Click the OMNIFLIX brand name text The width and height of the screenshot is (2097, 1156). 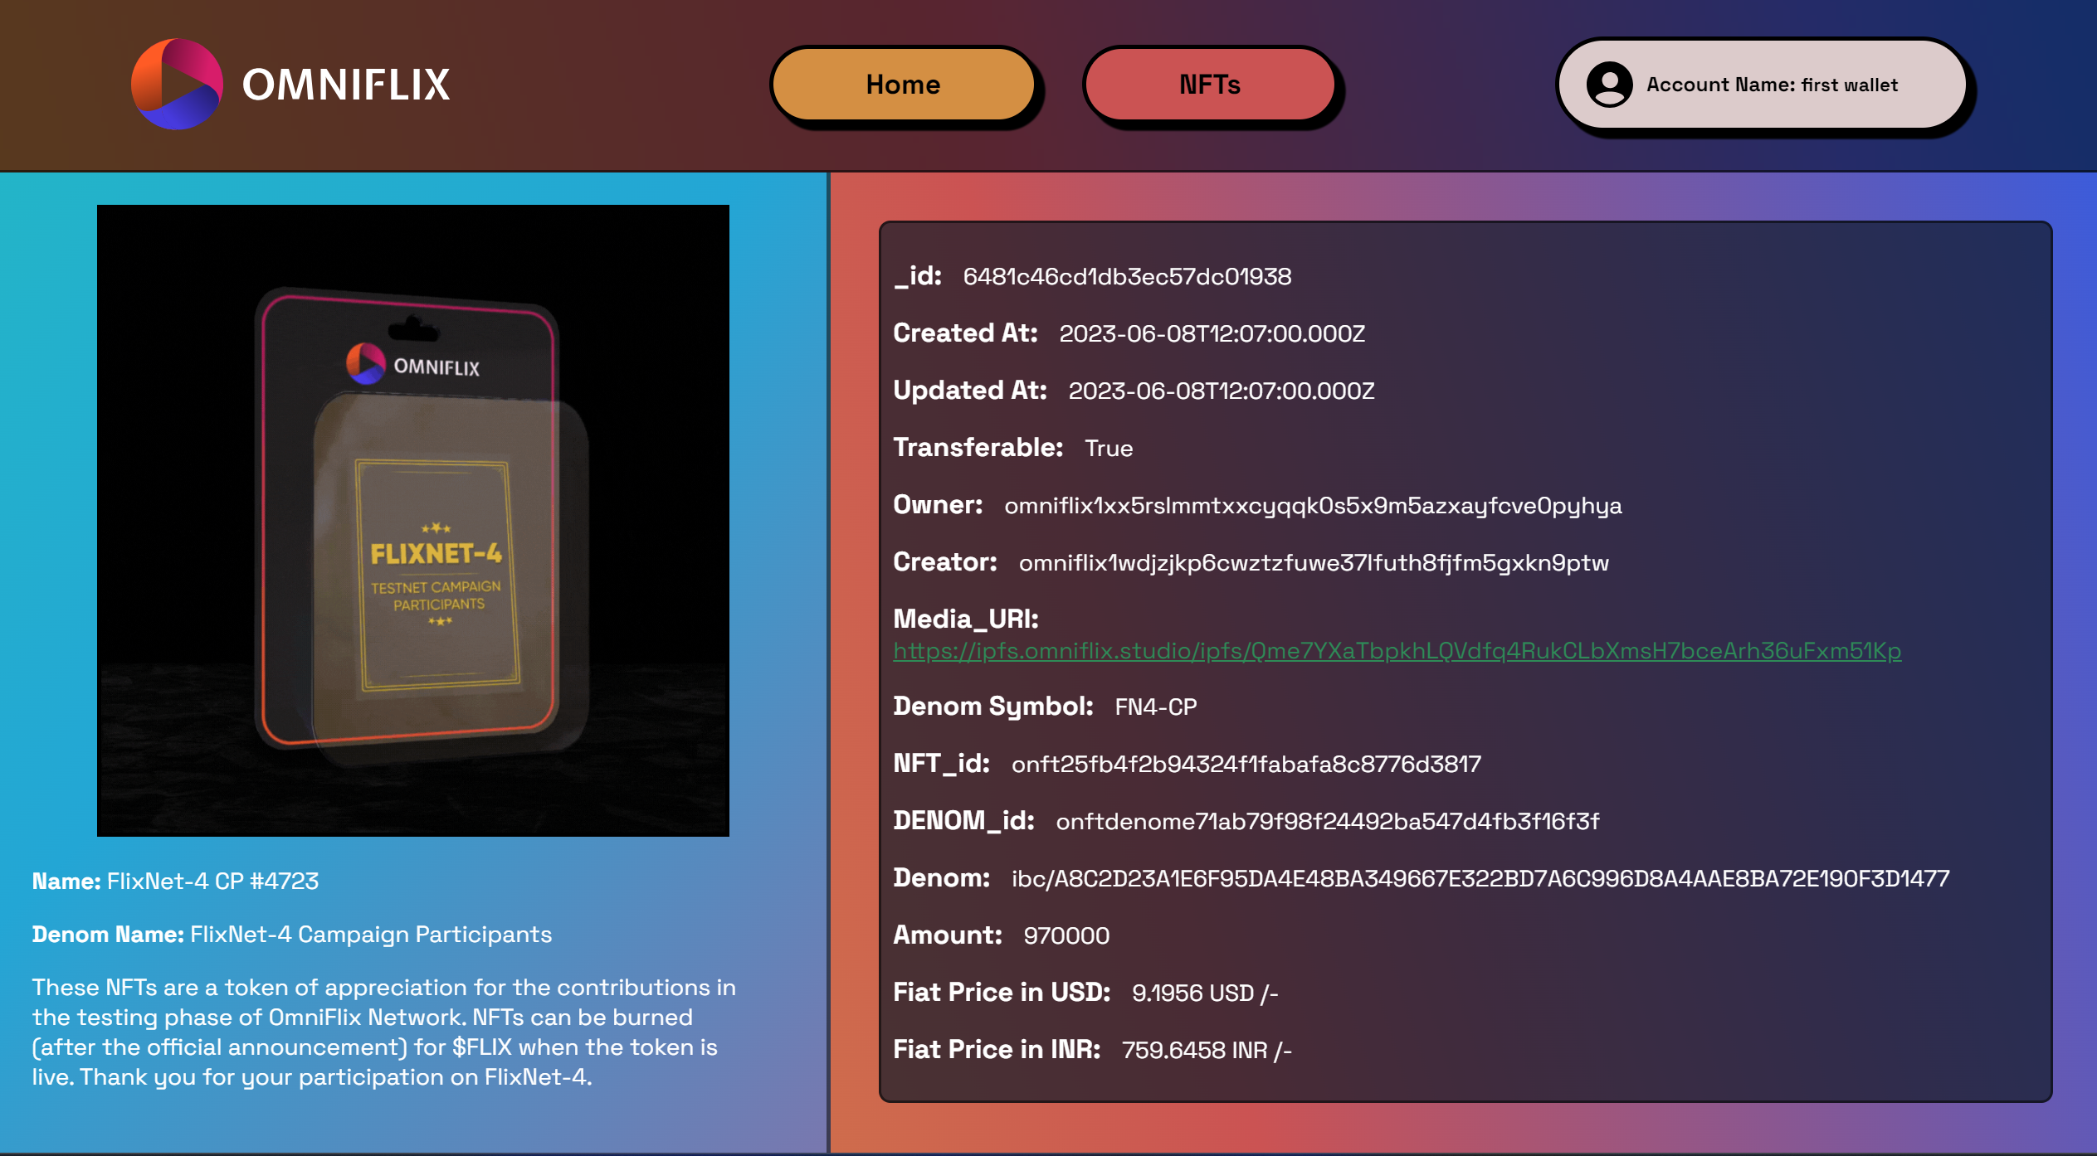346,85
